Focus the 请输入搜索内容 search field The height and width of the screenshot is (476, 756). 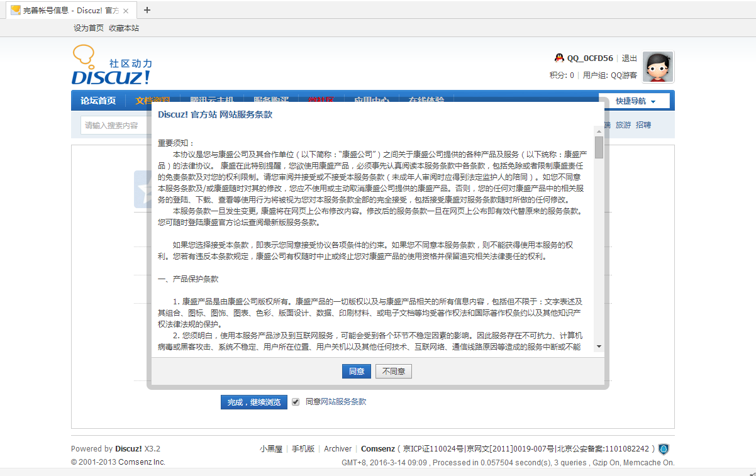114,125
